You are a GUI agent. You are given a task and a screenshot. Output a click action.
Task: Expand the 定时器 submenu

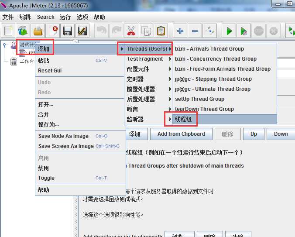click(x=148, y=79)
